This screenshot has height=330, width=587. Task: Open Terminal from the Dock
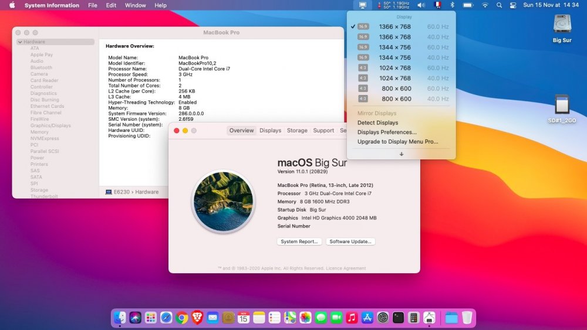[399, 318]
